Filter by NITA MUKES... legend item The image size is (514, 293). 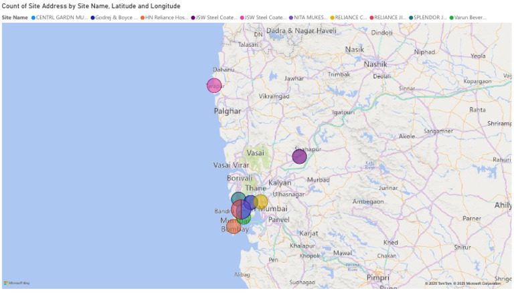click(308, 17)
